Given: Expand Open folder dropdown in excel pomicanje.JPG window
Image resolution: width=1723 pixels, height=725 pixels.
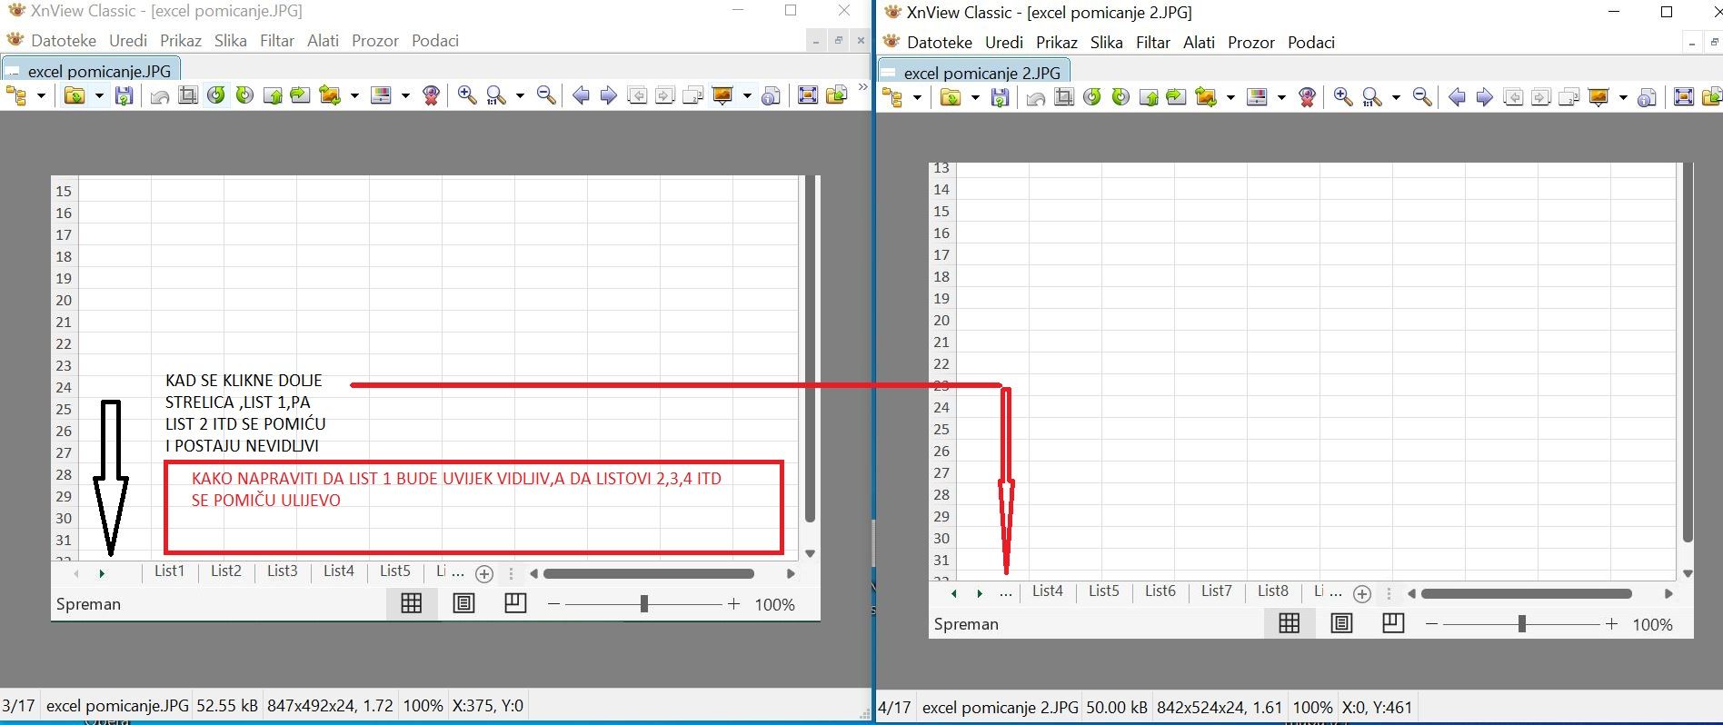Looking at the screenshot, I should tap(99, 95).
